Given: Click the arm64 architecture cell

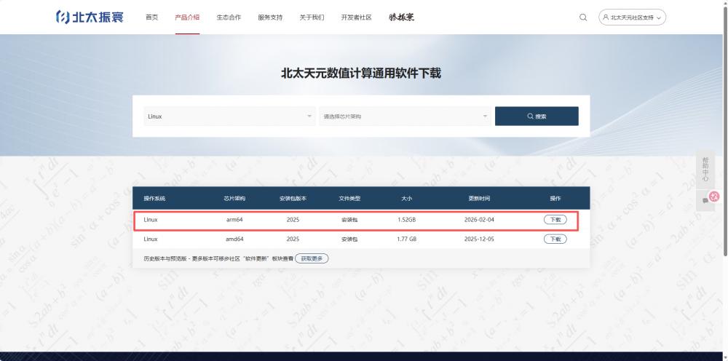Looking at the screenshot, I should [x=234, y=220].
